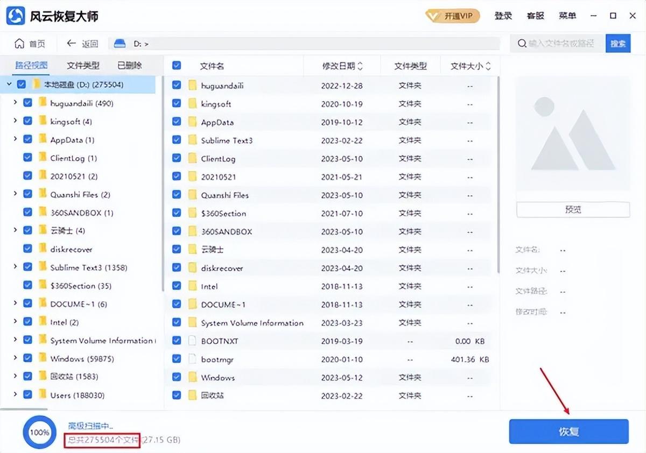Screen dimensions: 646x453
Task: Click ClientLog folder icon in file list
Action: click(x=192, y=158)
